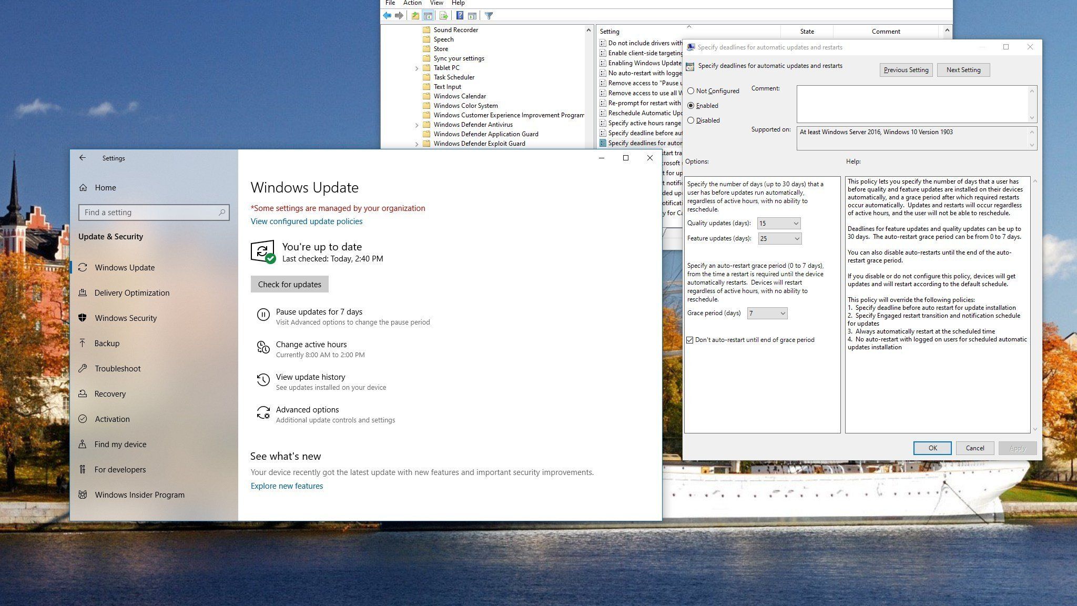
Task: Click the Export List toolbar icon
Action: (443, 16)
